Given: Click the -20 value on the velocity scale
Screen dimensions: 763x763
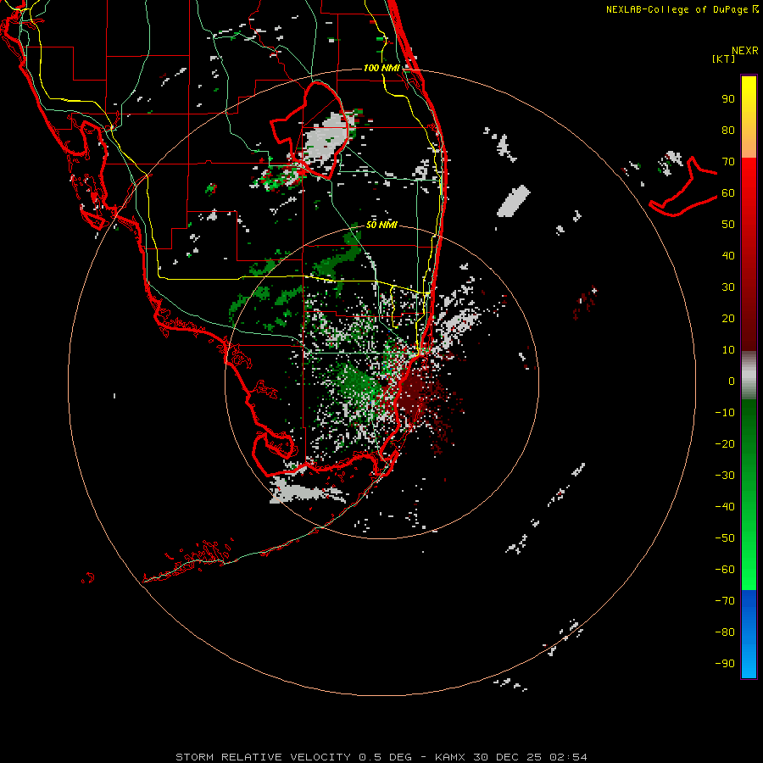Looking at the screenshot, I should point(725,444).
